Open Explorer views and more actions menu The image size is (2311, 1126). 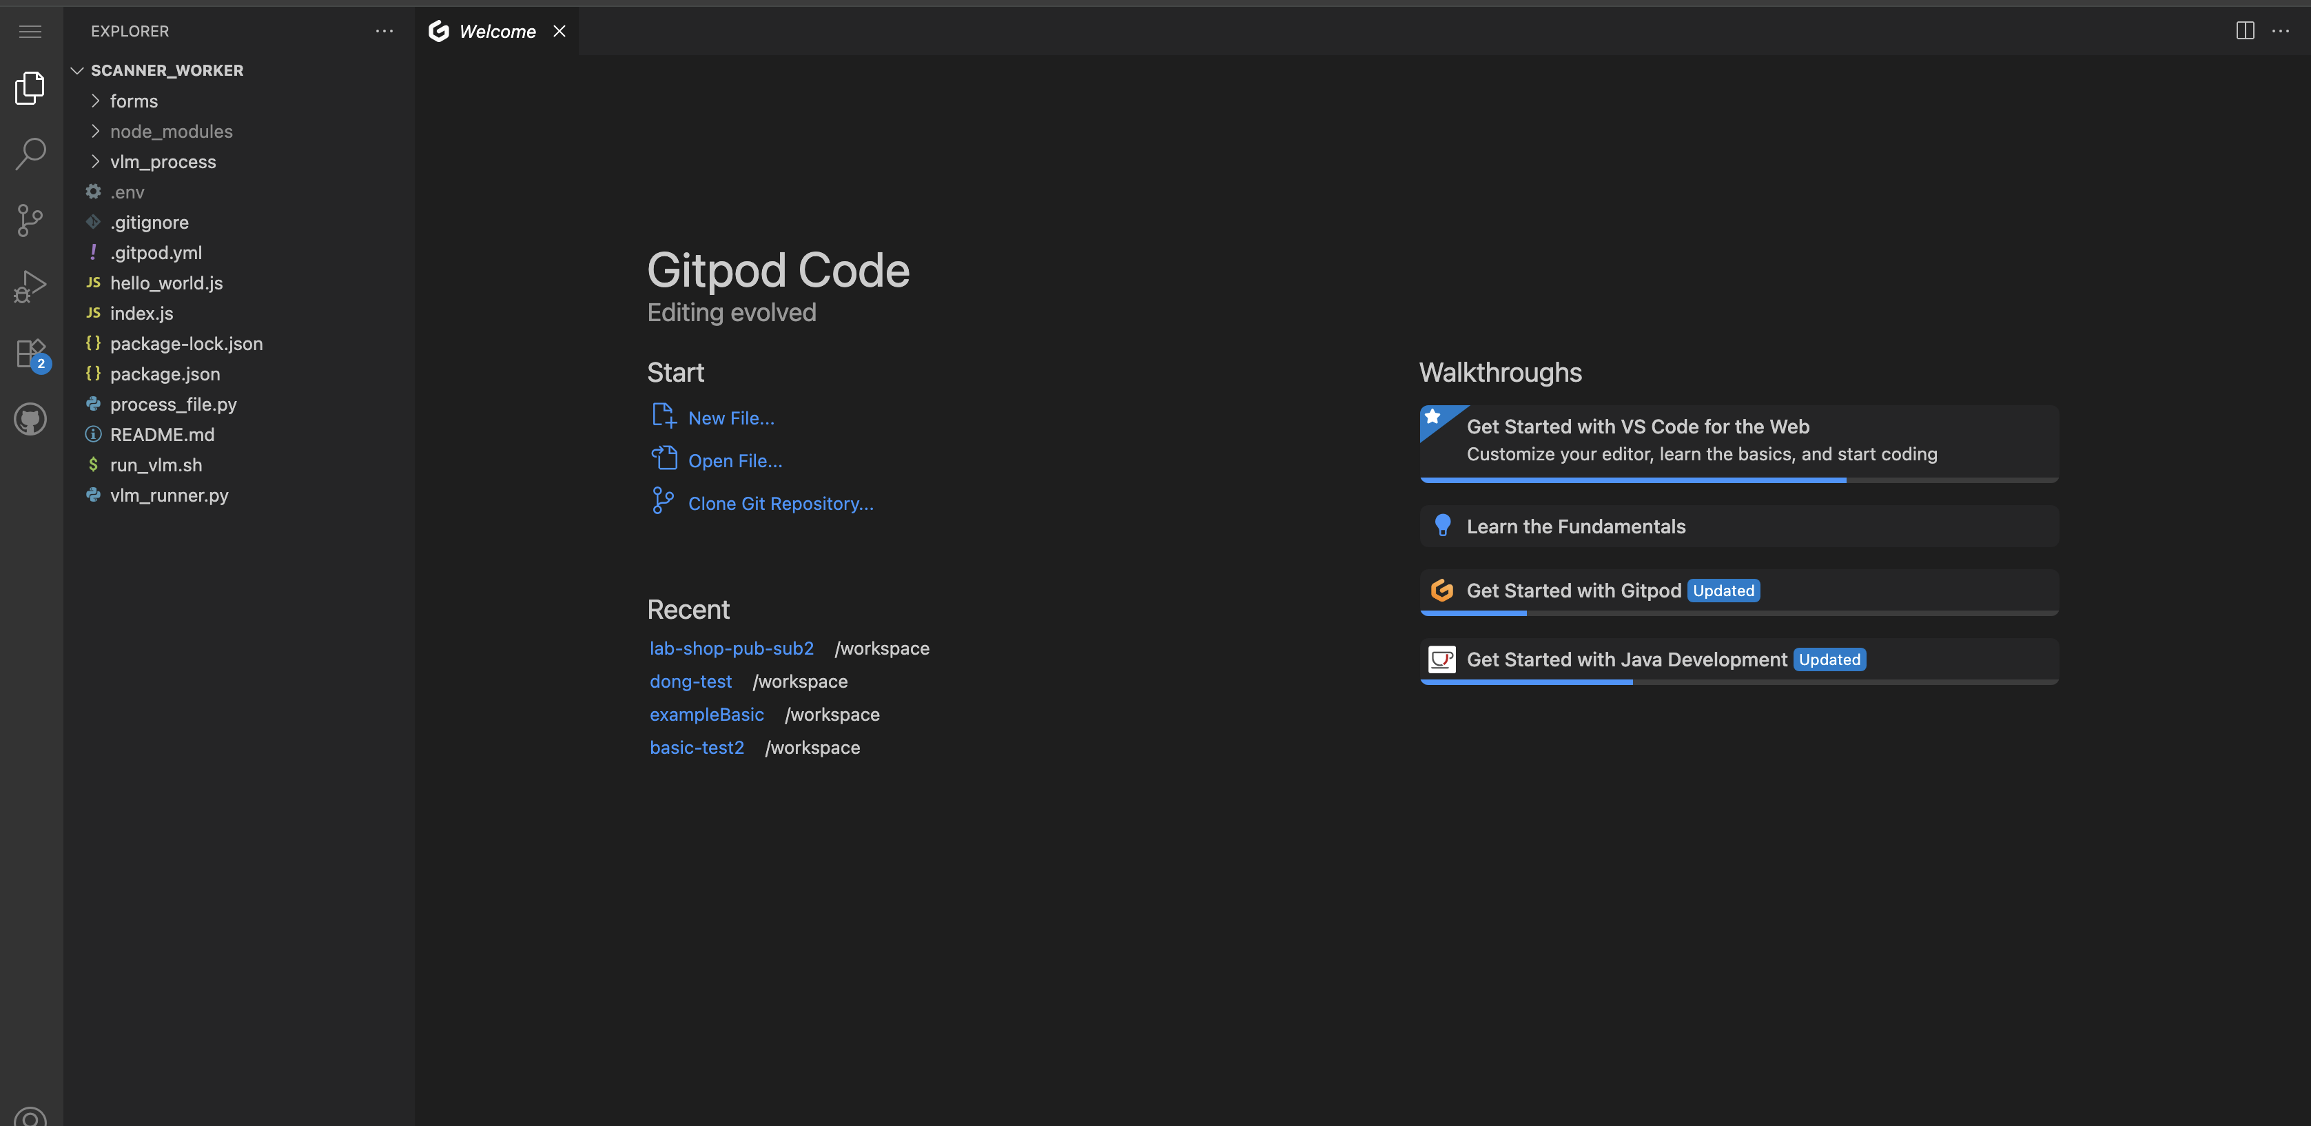(x=384, y=32)
